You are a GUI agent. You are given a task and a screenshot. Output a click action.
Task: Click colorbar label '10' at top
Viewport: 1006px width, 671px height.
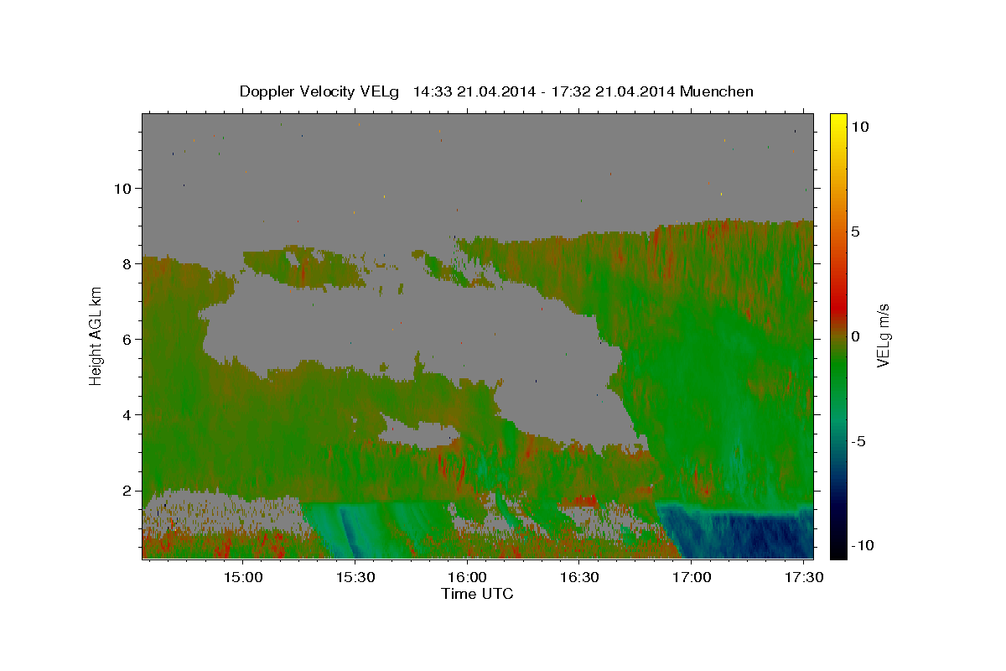click(858, 127)
